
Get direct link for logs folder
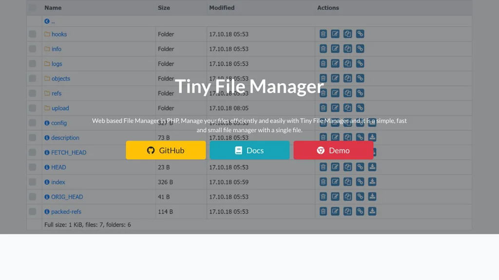coord(360,64)
